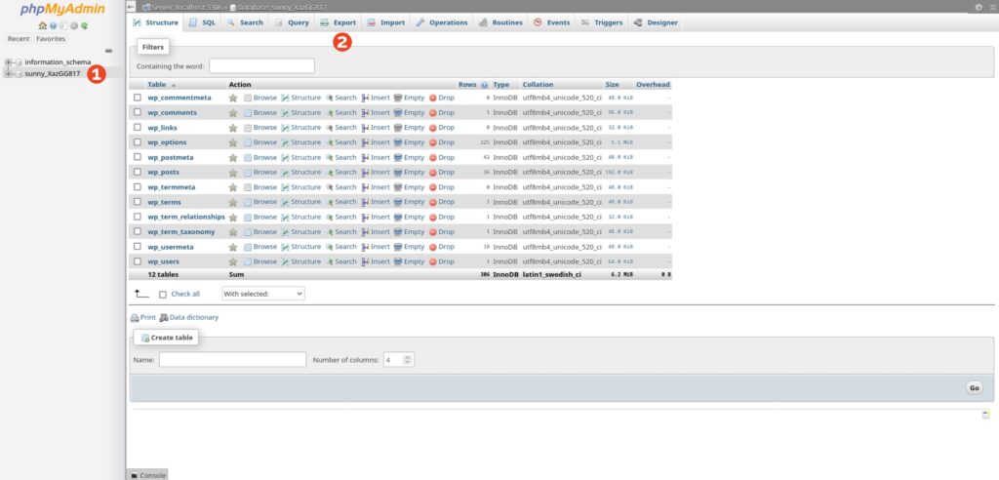Click the Browse icon for wp_terms
Screen dimensions: 999x480
pyautogui.click(x=248, y=202)
